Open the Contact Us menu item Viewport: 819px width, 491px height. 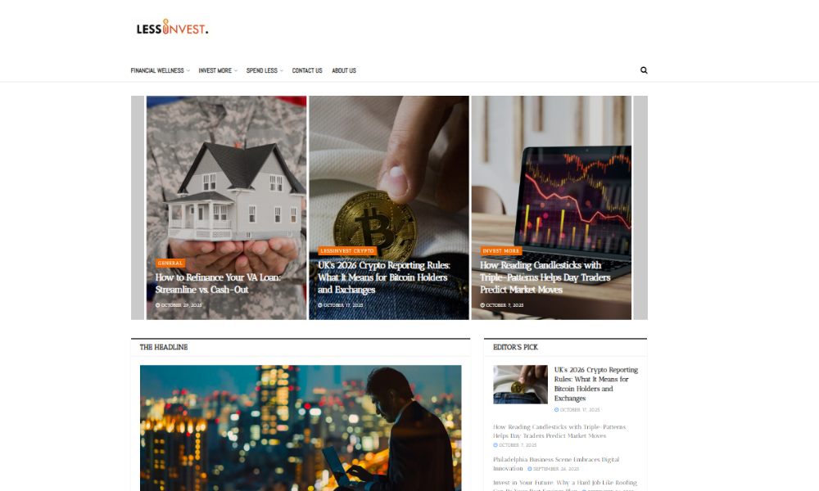[307, 70]
